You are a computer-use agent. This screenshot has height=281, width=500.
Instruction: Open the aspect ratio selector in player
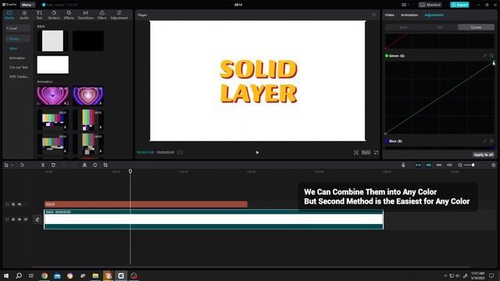(366, 153)
